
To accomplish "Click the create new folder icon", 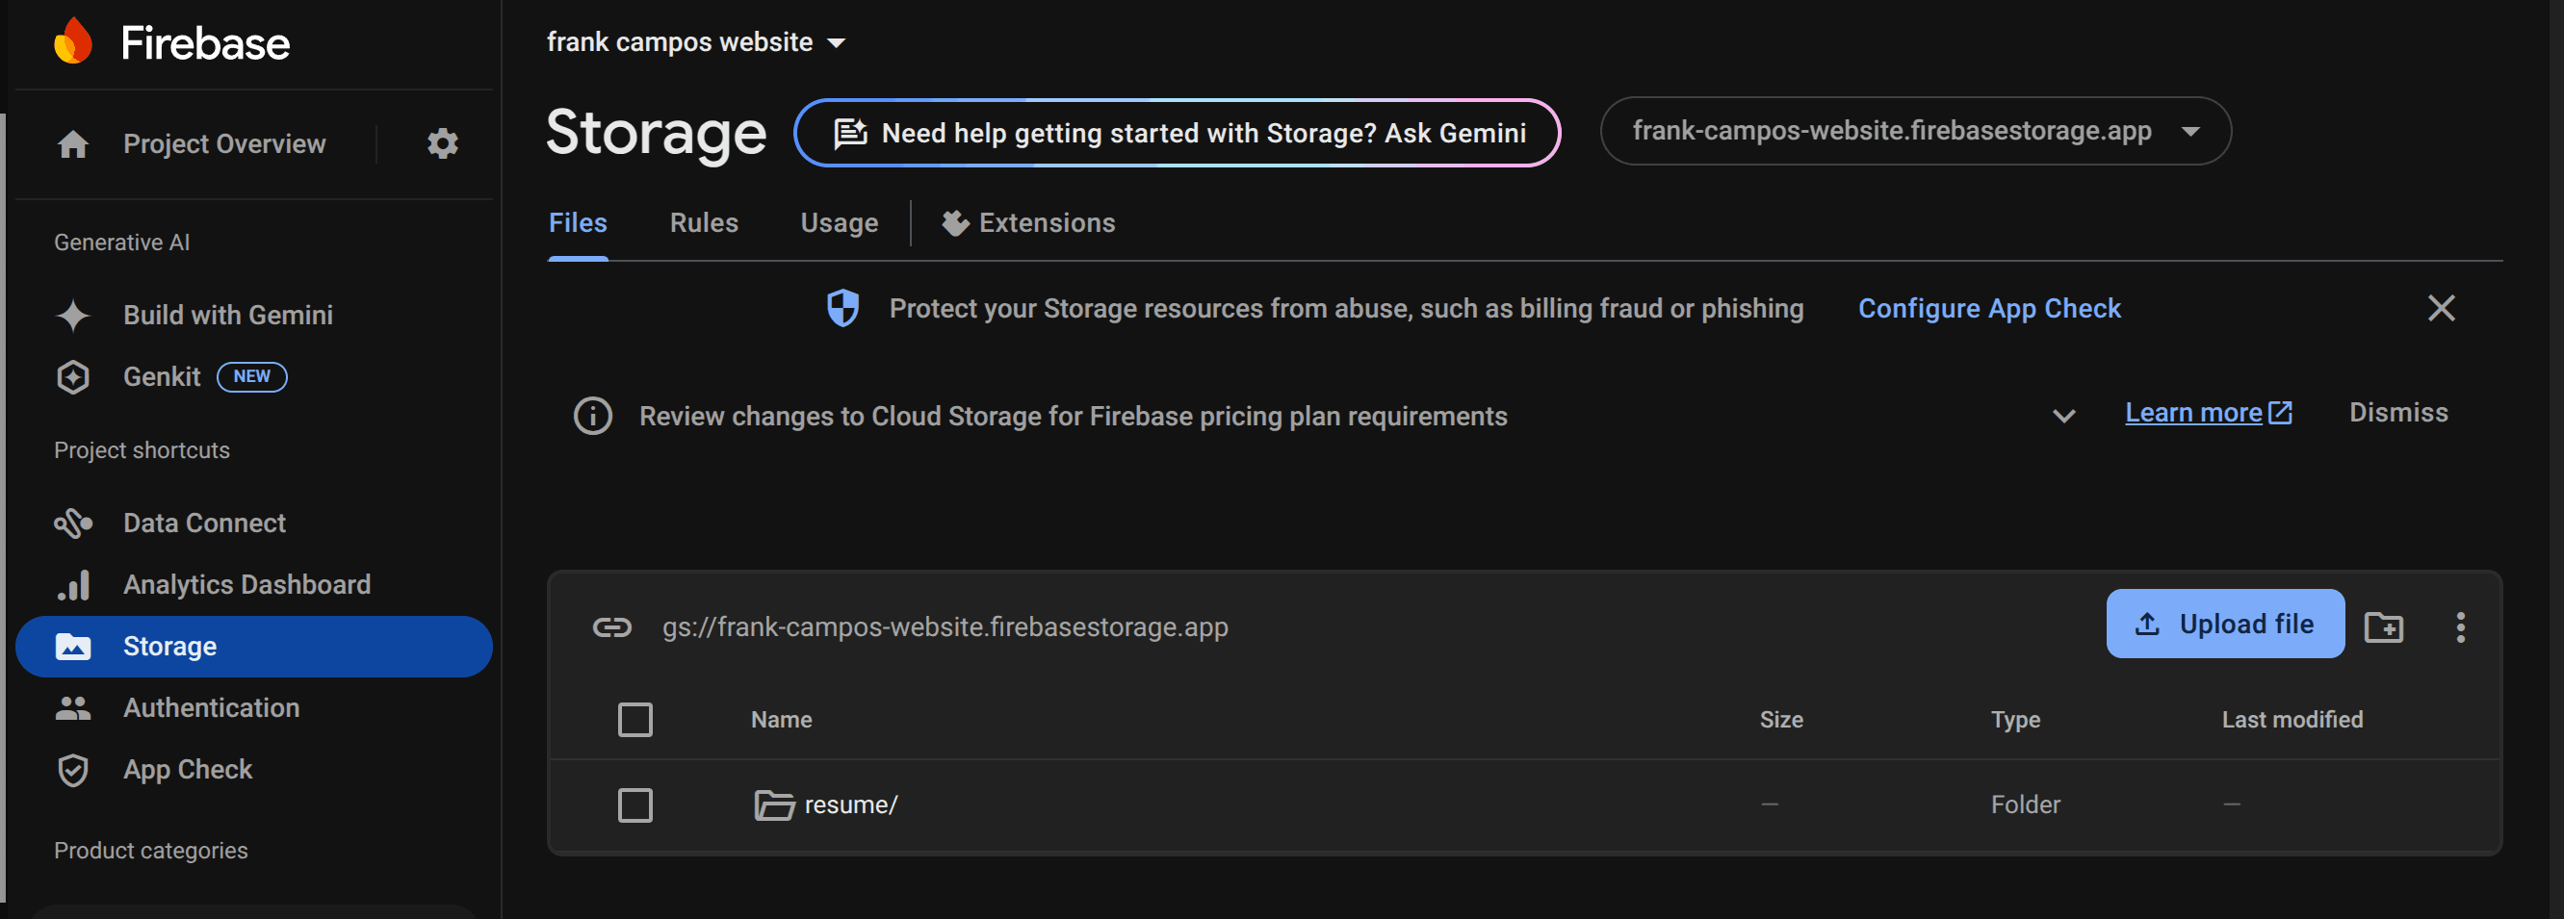I will 2384,626.
